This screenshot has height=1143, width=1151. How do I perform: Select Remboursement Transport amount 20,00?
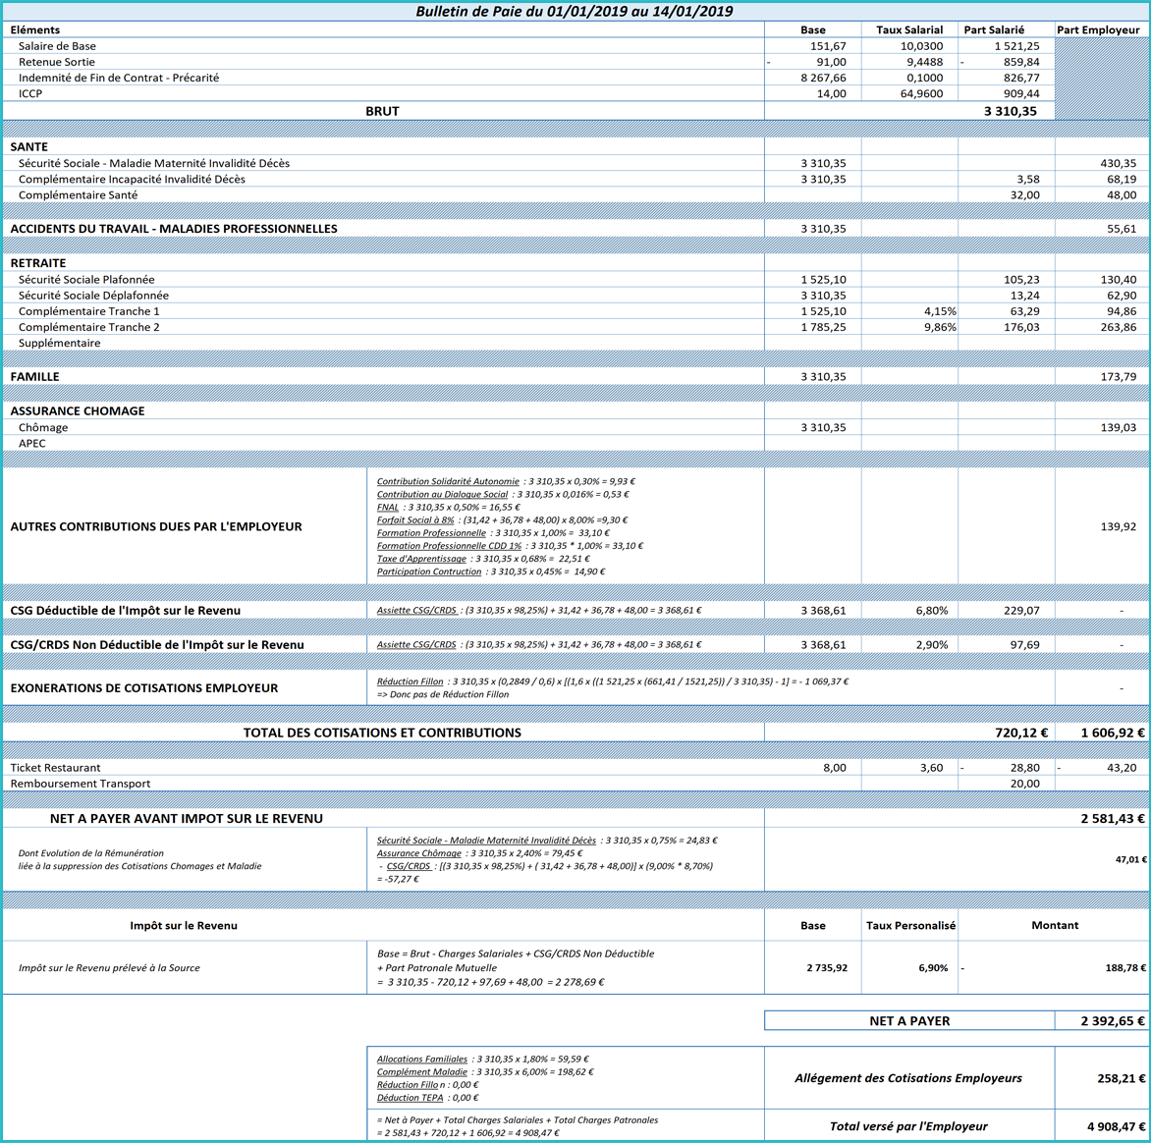click(1023, 784)
